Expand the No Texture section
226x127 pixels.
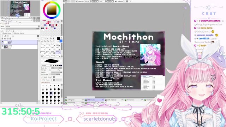(x=41, y=80)
